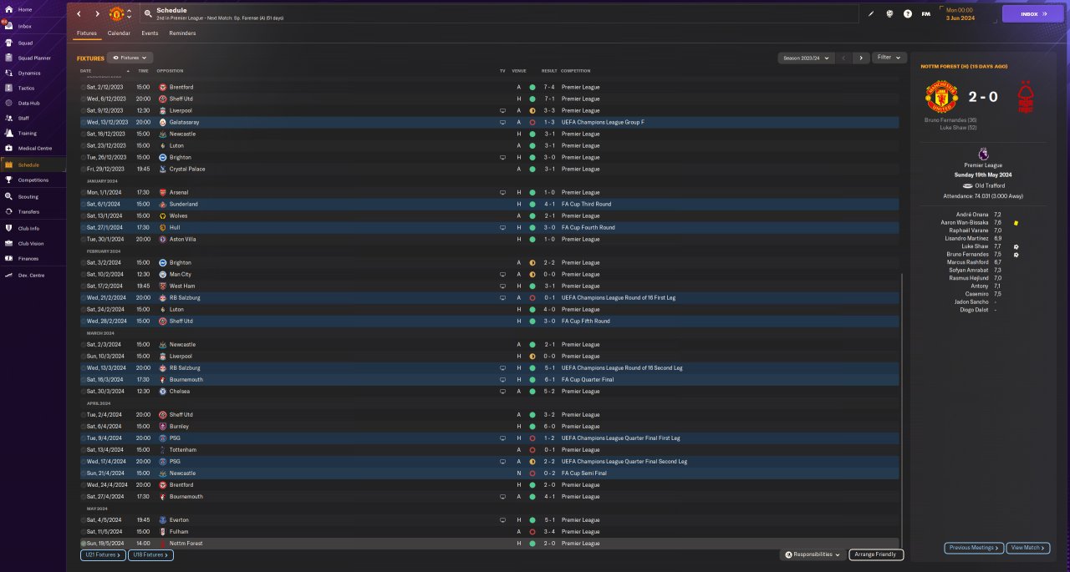Viewport: 1070px width, 572px height.
Task: Toggle checkbox for Tottenham 13/4/2024 fixture
Action: pyautogui.click(x=84, y=449)
